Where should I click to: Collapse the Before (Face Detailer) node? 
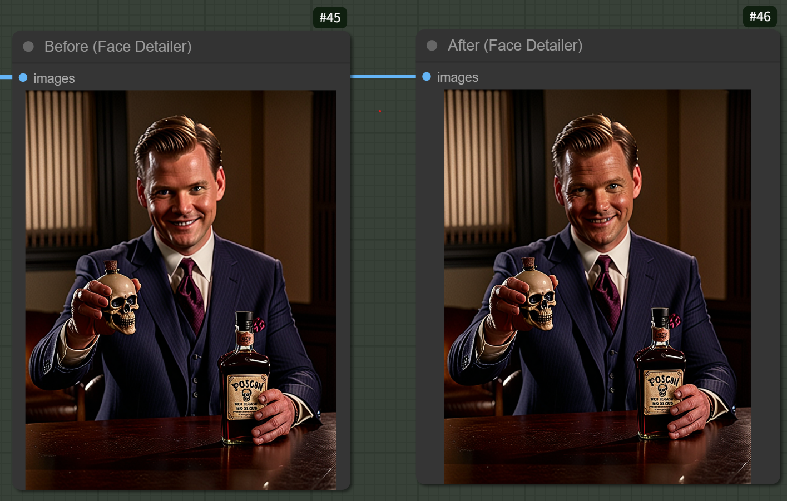pyautogui.click(x=28, y=47)
